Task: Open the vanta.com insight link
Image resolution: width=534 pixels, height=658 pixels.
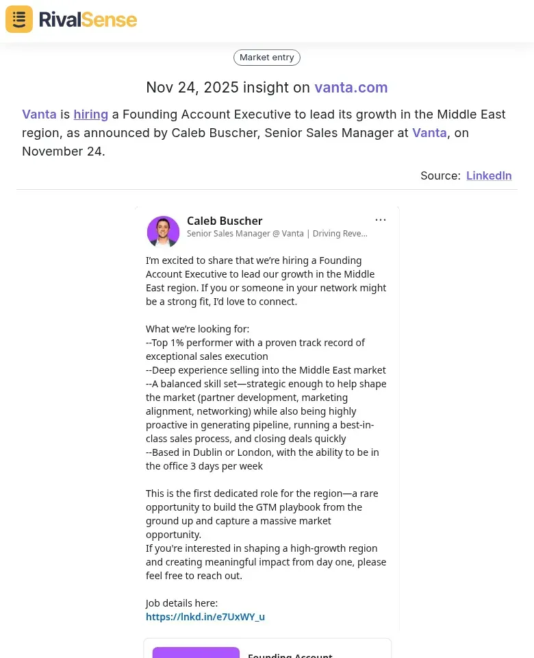Action: [351, 87]
